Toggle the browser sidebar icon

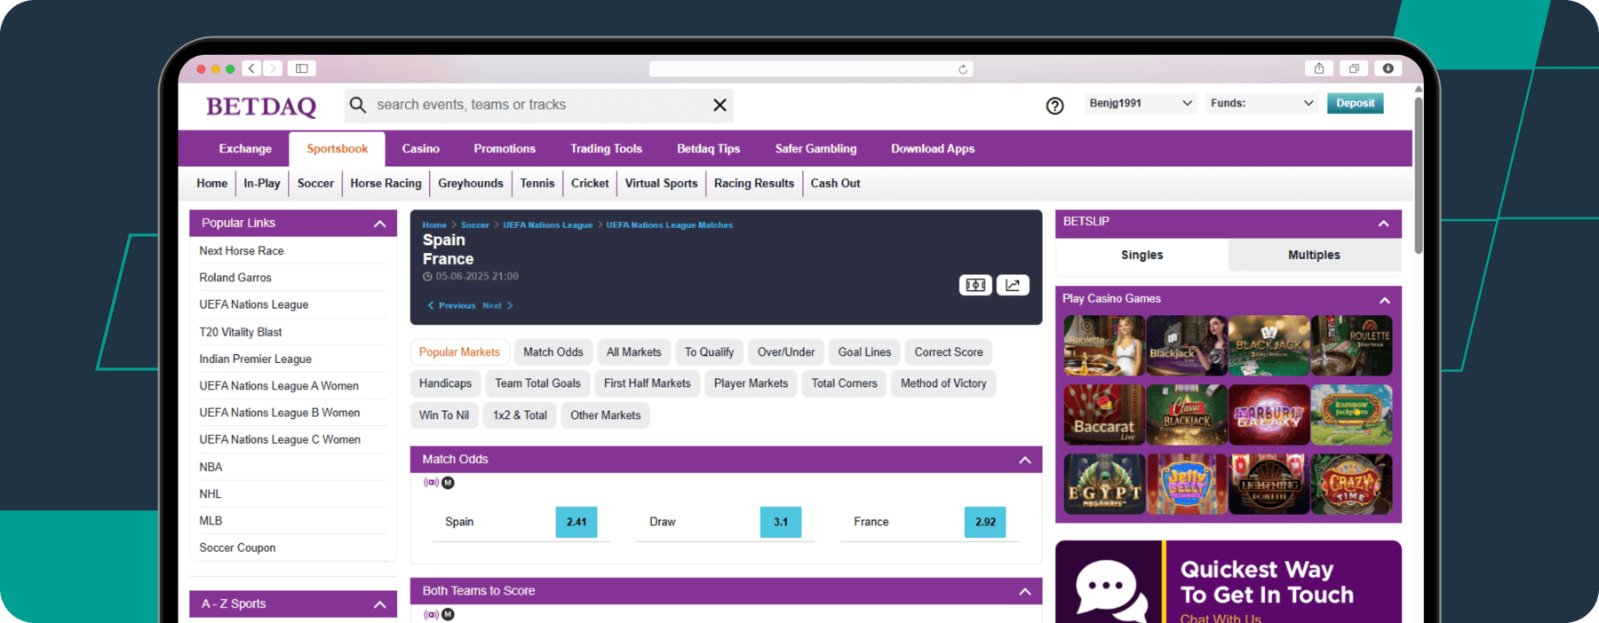[x=302, y=68]
